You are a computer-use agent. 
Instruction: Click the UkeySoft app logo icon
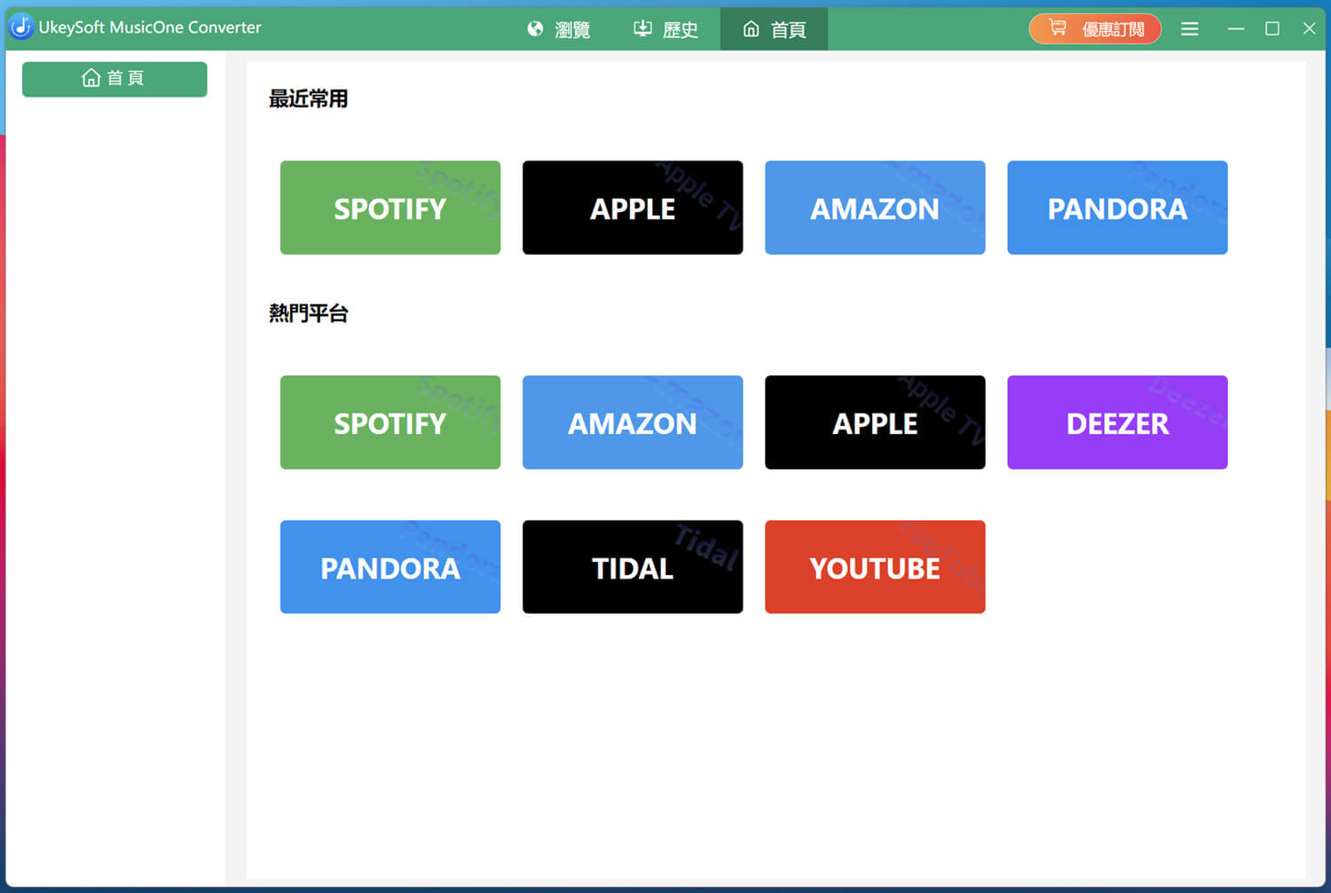[20, 27]
